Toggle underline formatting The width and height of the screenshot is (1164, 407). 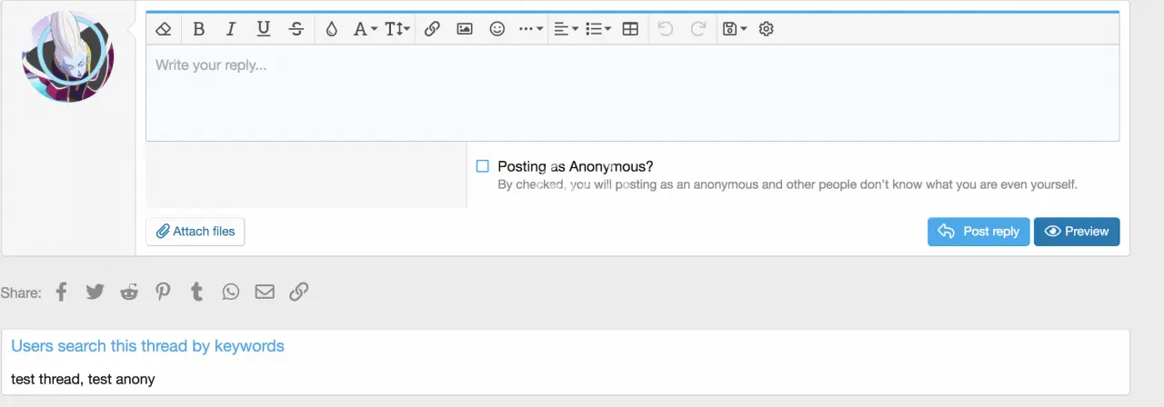264,29
